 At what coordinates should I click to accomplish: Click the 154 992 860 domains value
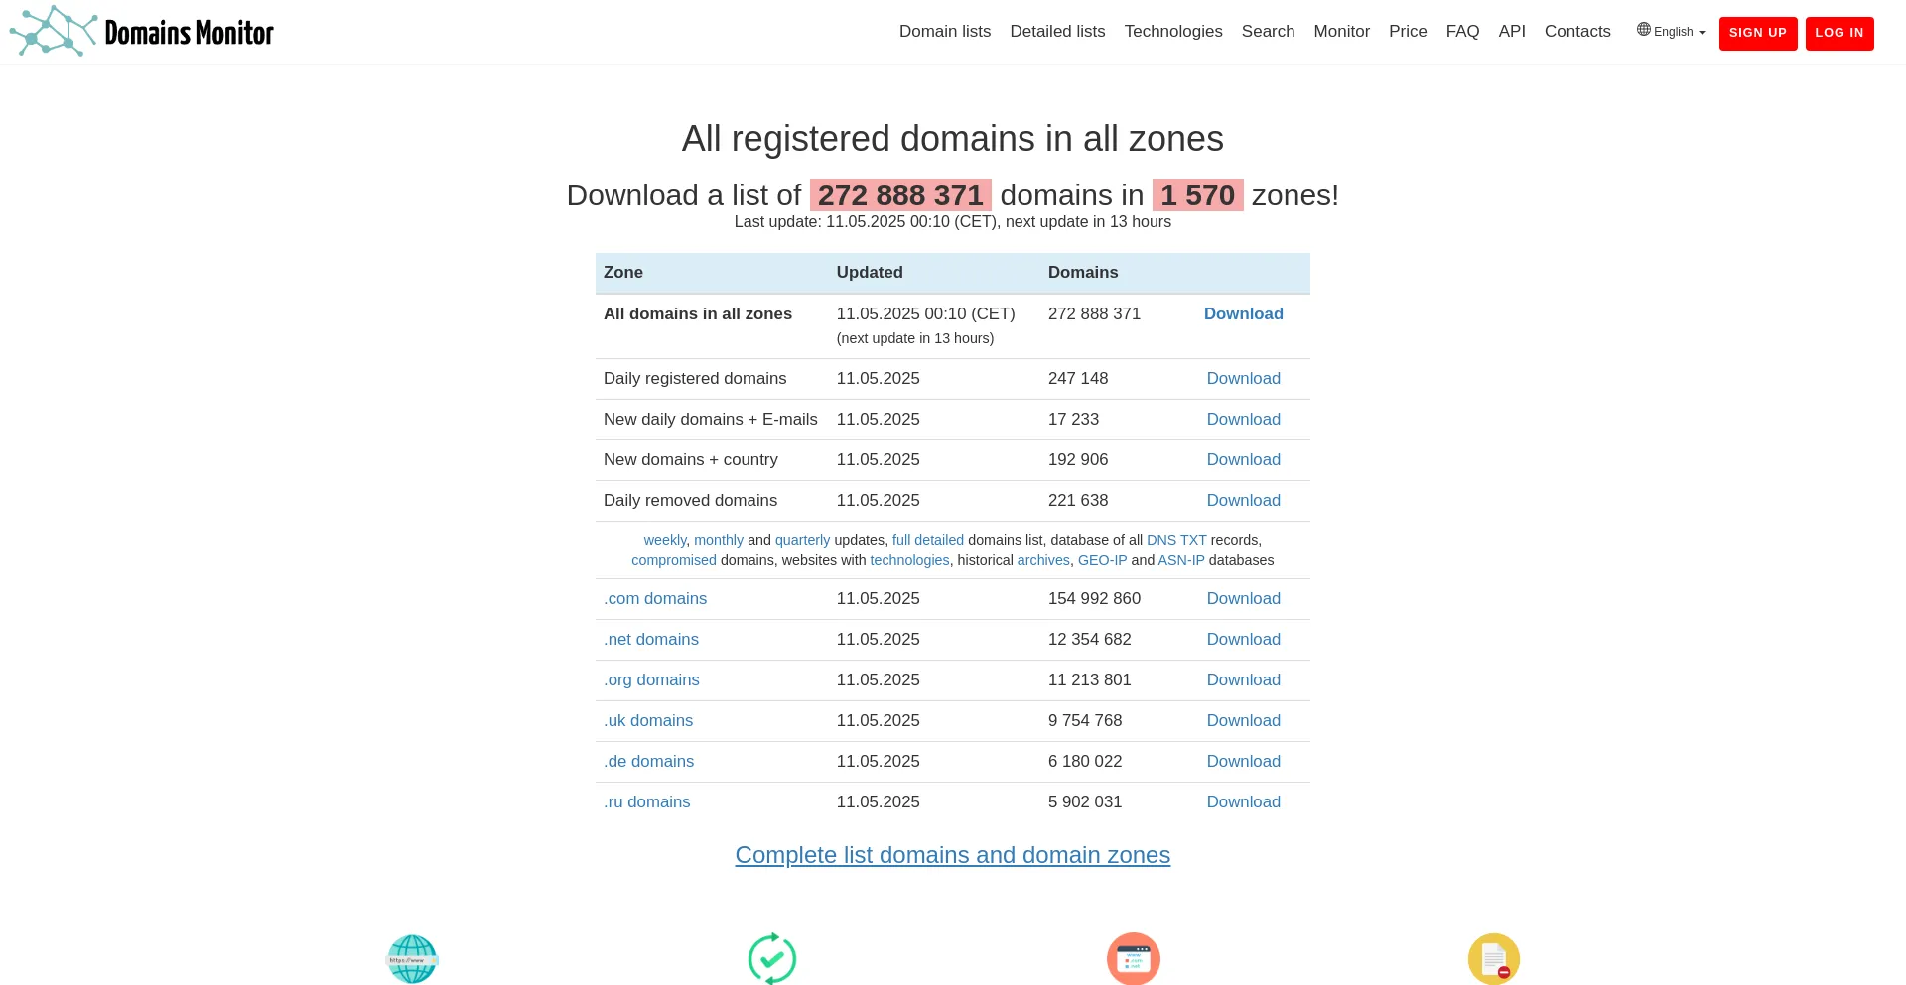coord(1094,599)
